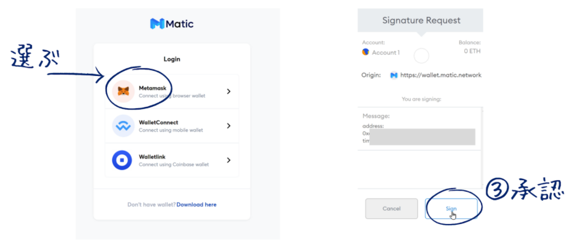Screen dimensions: 588x246
Task: Click the message box scrollbar
Action: pyautogui.click(x=481, y=128)
